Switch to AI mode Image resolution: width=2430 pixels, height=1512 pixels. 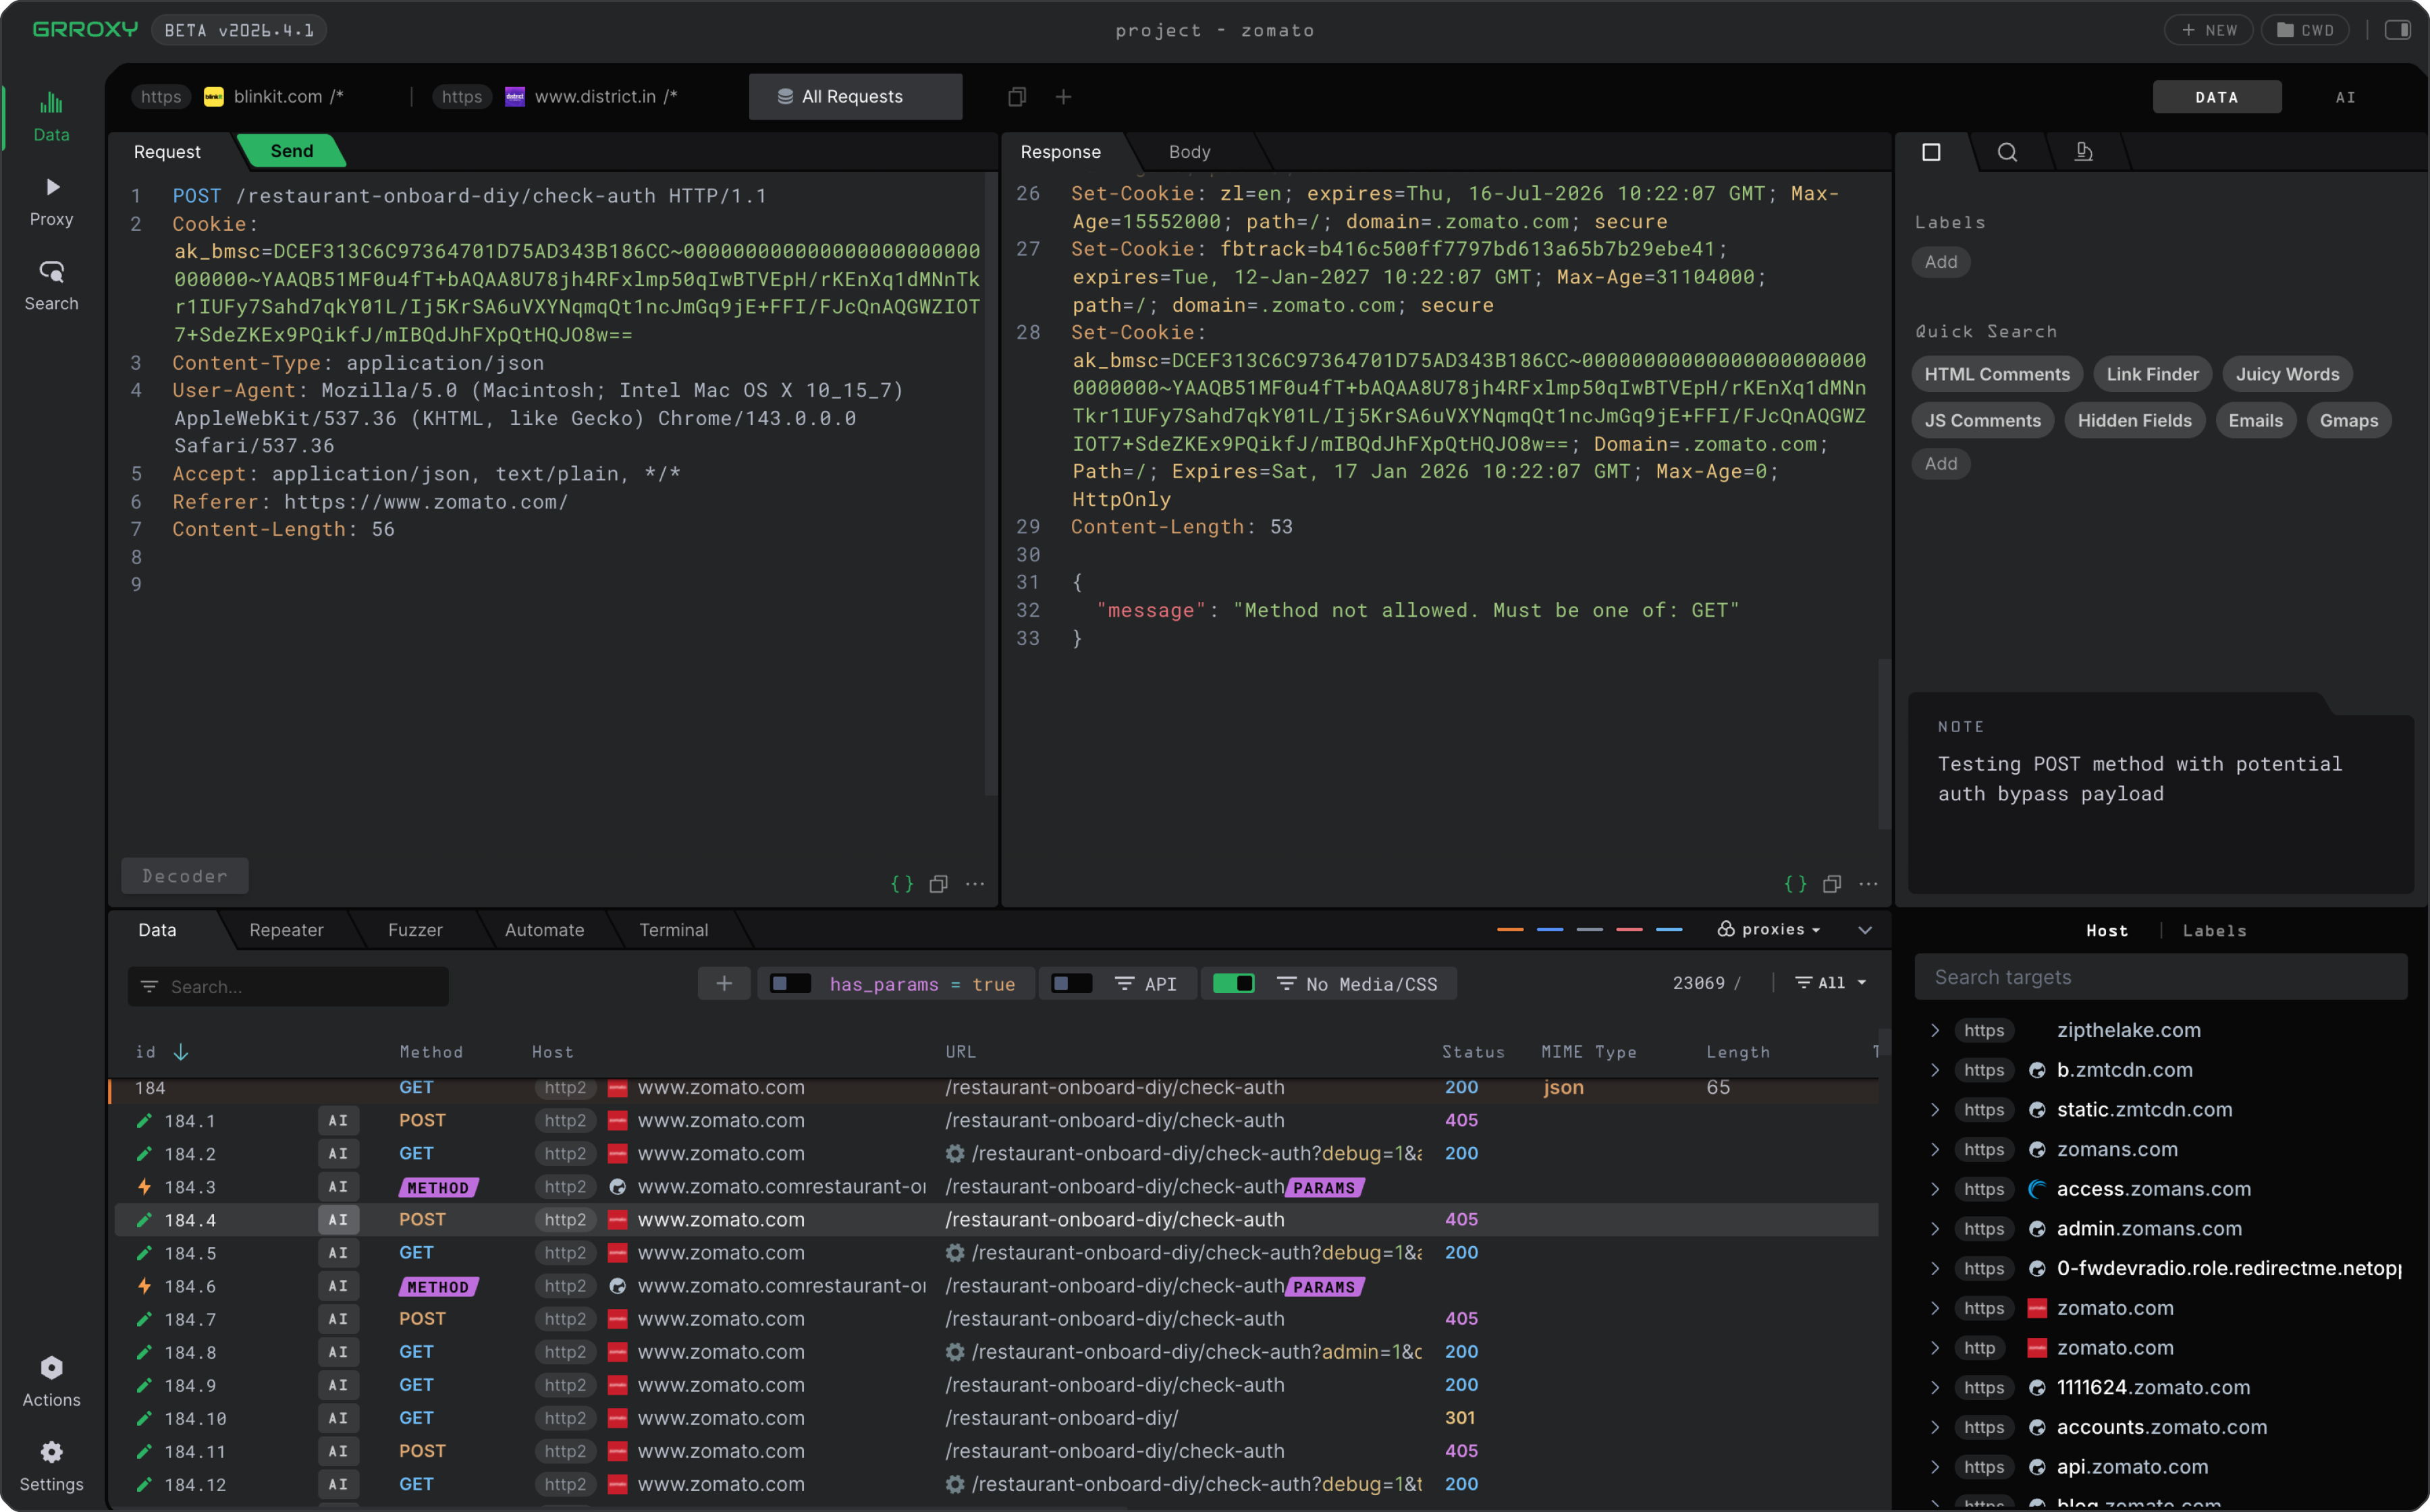[2345, 97]
